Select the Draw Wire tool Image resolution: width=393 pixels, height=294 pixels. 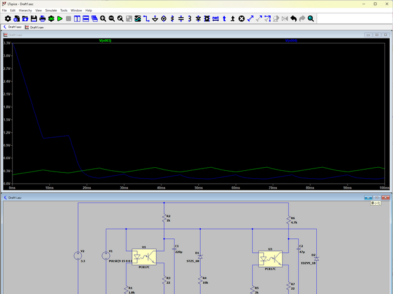click(147, 19)
